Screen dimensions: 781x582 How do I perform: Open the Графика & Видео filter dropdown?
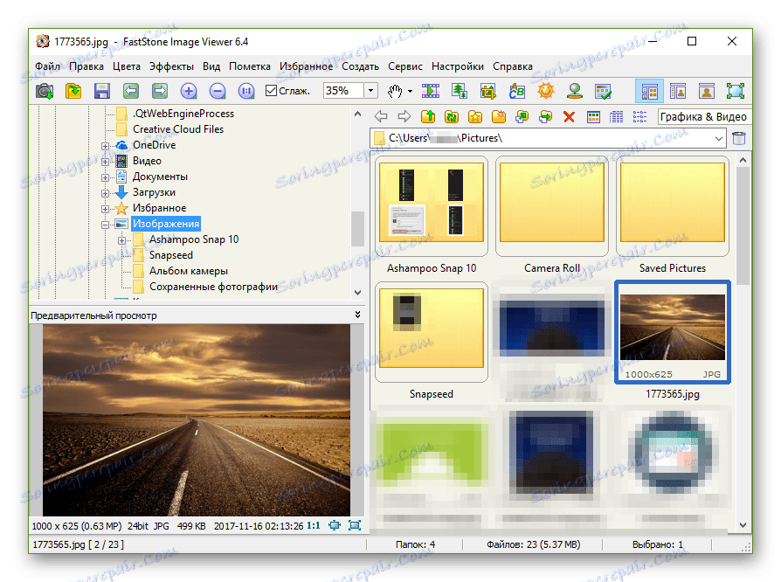pyautogui.click(x=703, y=116)
